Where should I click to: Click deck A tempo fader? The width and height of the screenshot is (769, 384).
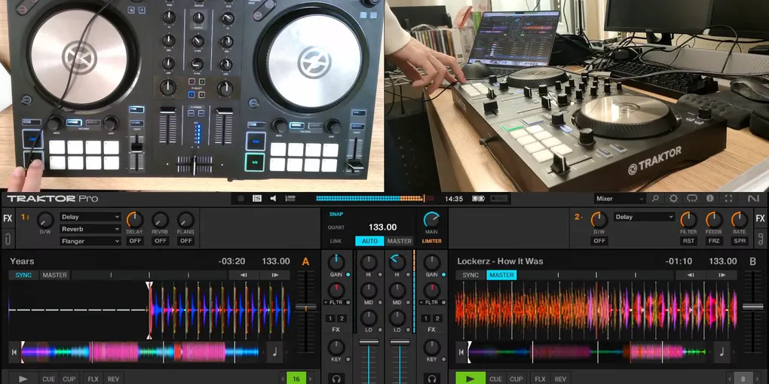(x=305, y=307)
